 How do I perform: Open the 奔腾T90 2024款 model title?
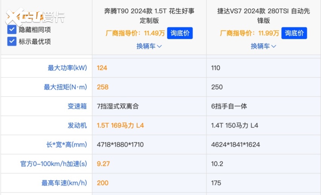click(x=149, y=15)
